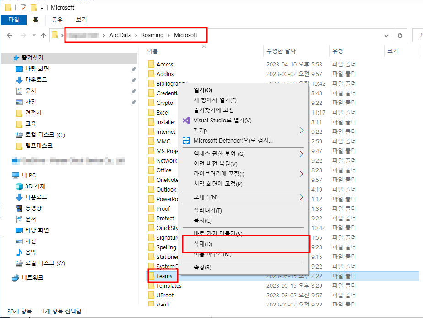Click the forward navigation arrow
This screenshot has height=318, width=423.
23,35
